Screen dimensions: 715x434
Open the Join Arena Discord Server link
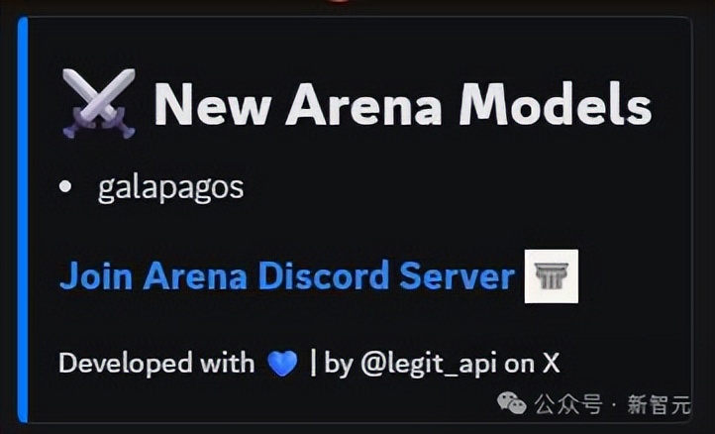pyautogui.click(x=287, y=276)
